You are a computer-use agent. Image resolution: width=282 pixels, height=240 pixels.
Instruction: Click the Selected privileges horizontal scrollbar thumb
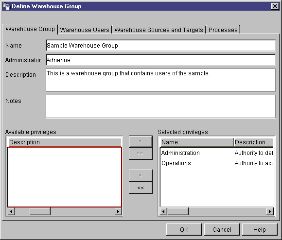click(178, 211)
